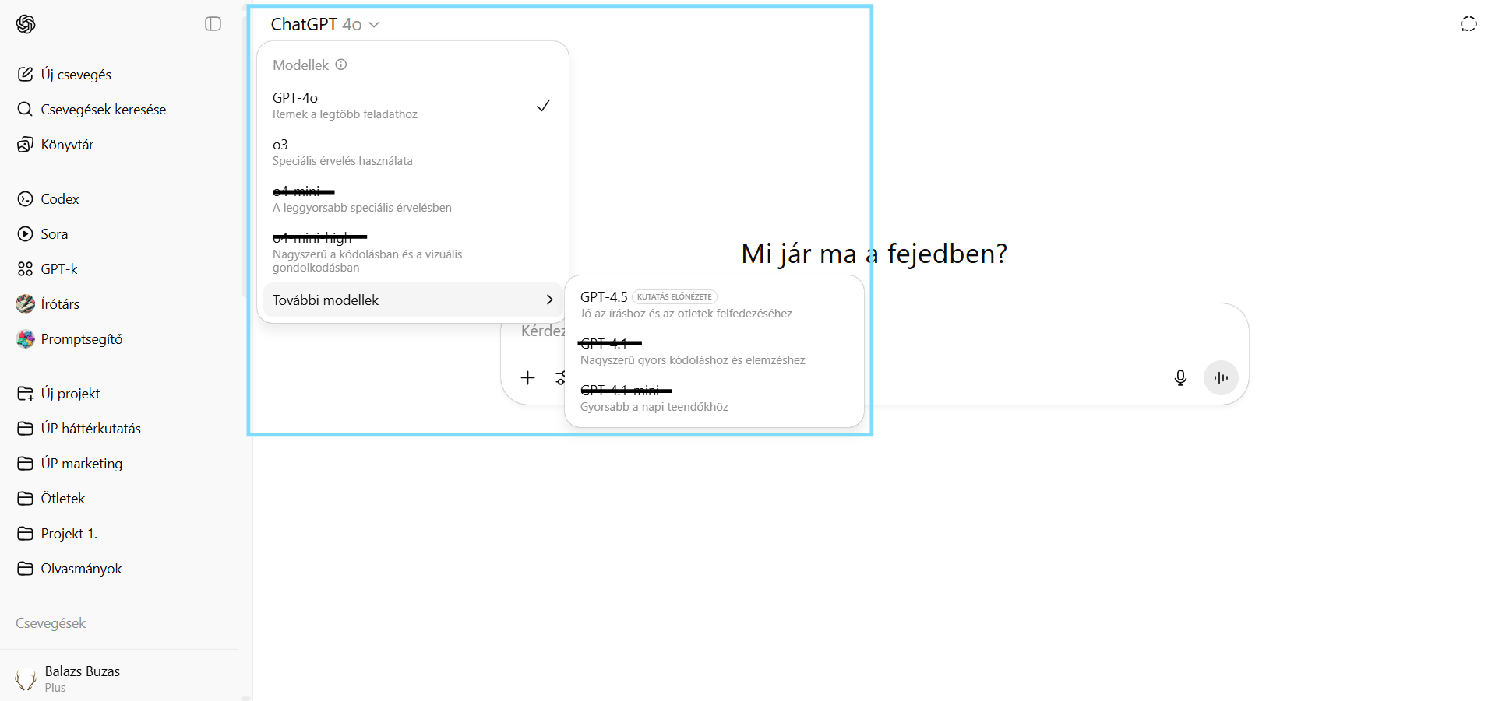This screenshot has height=701, width=1495.
Task: Click the plus attach icon in composer
Action: (527, 377)
